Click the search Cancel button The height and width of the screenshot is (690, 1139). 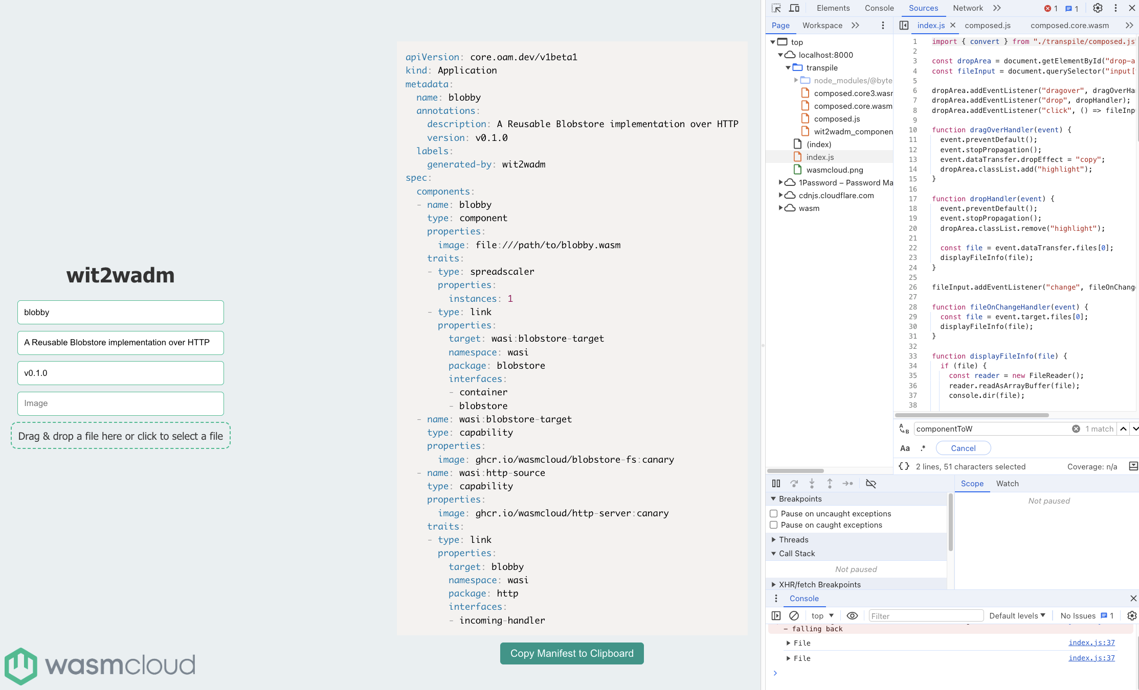(x=963, y=448)
